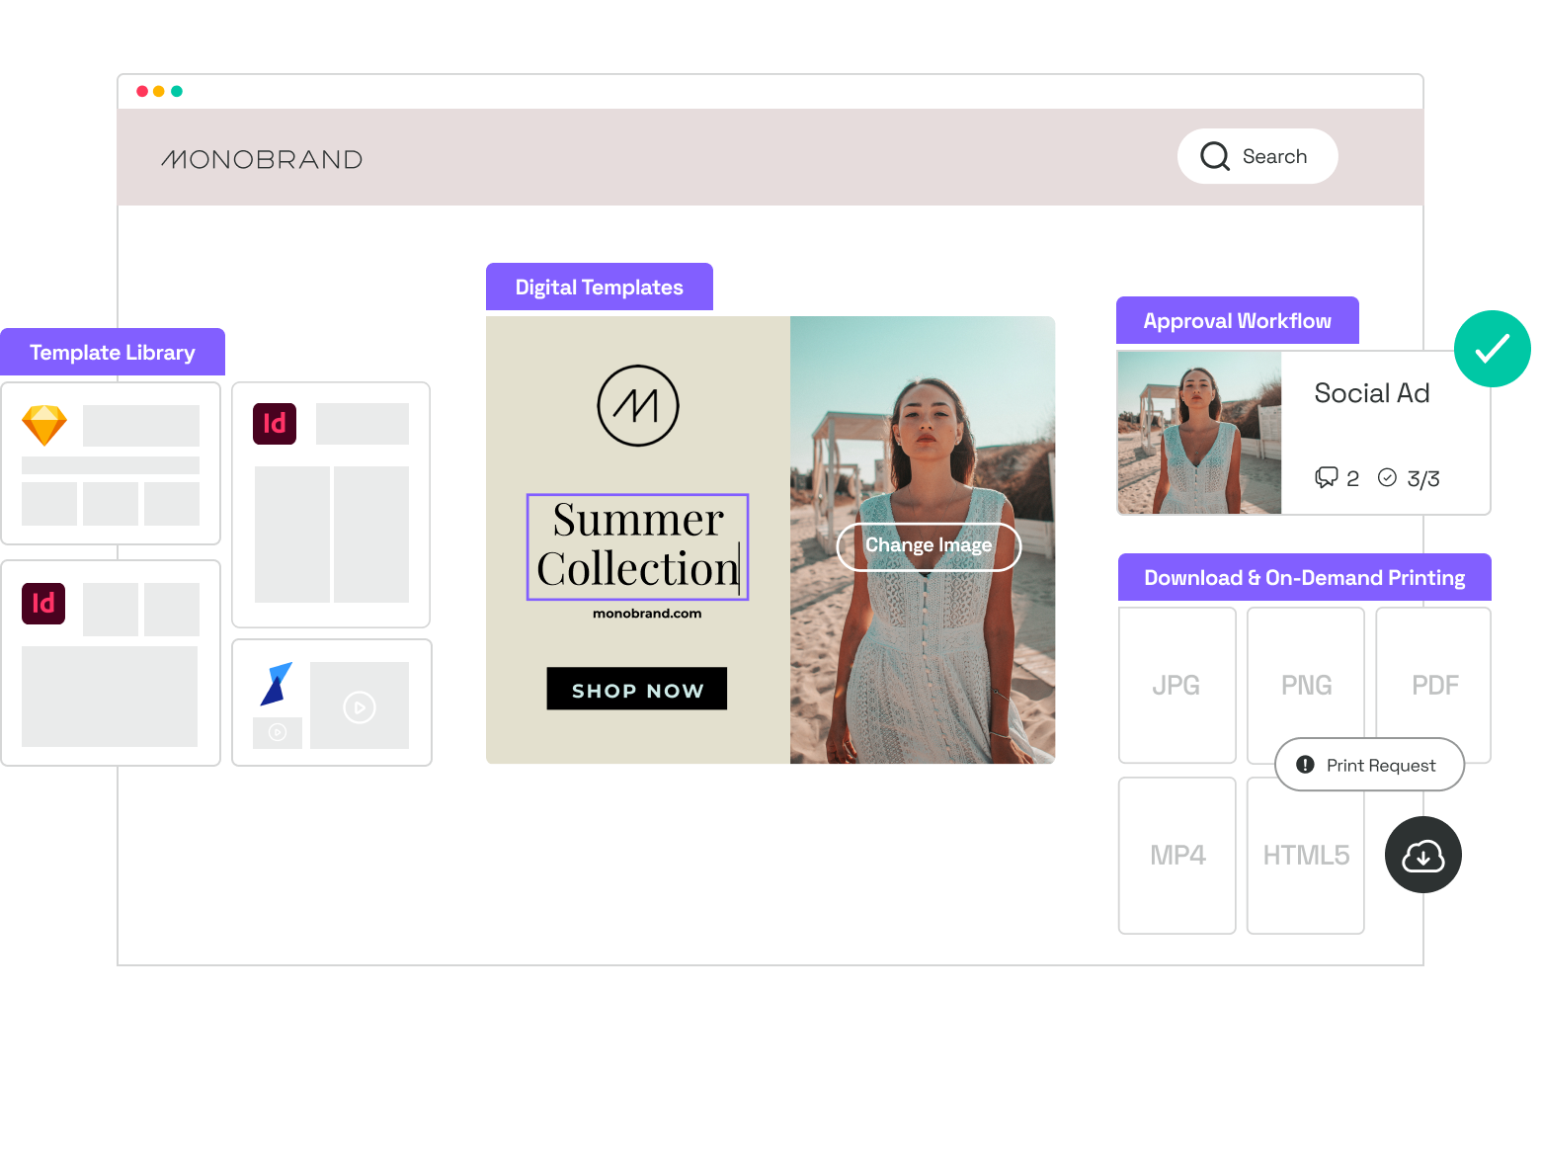1541x1158 pixels.
Task: Click the green window maximize dot
Action: (177, 91)
